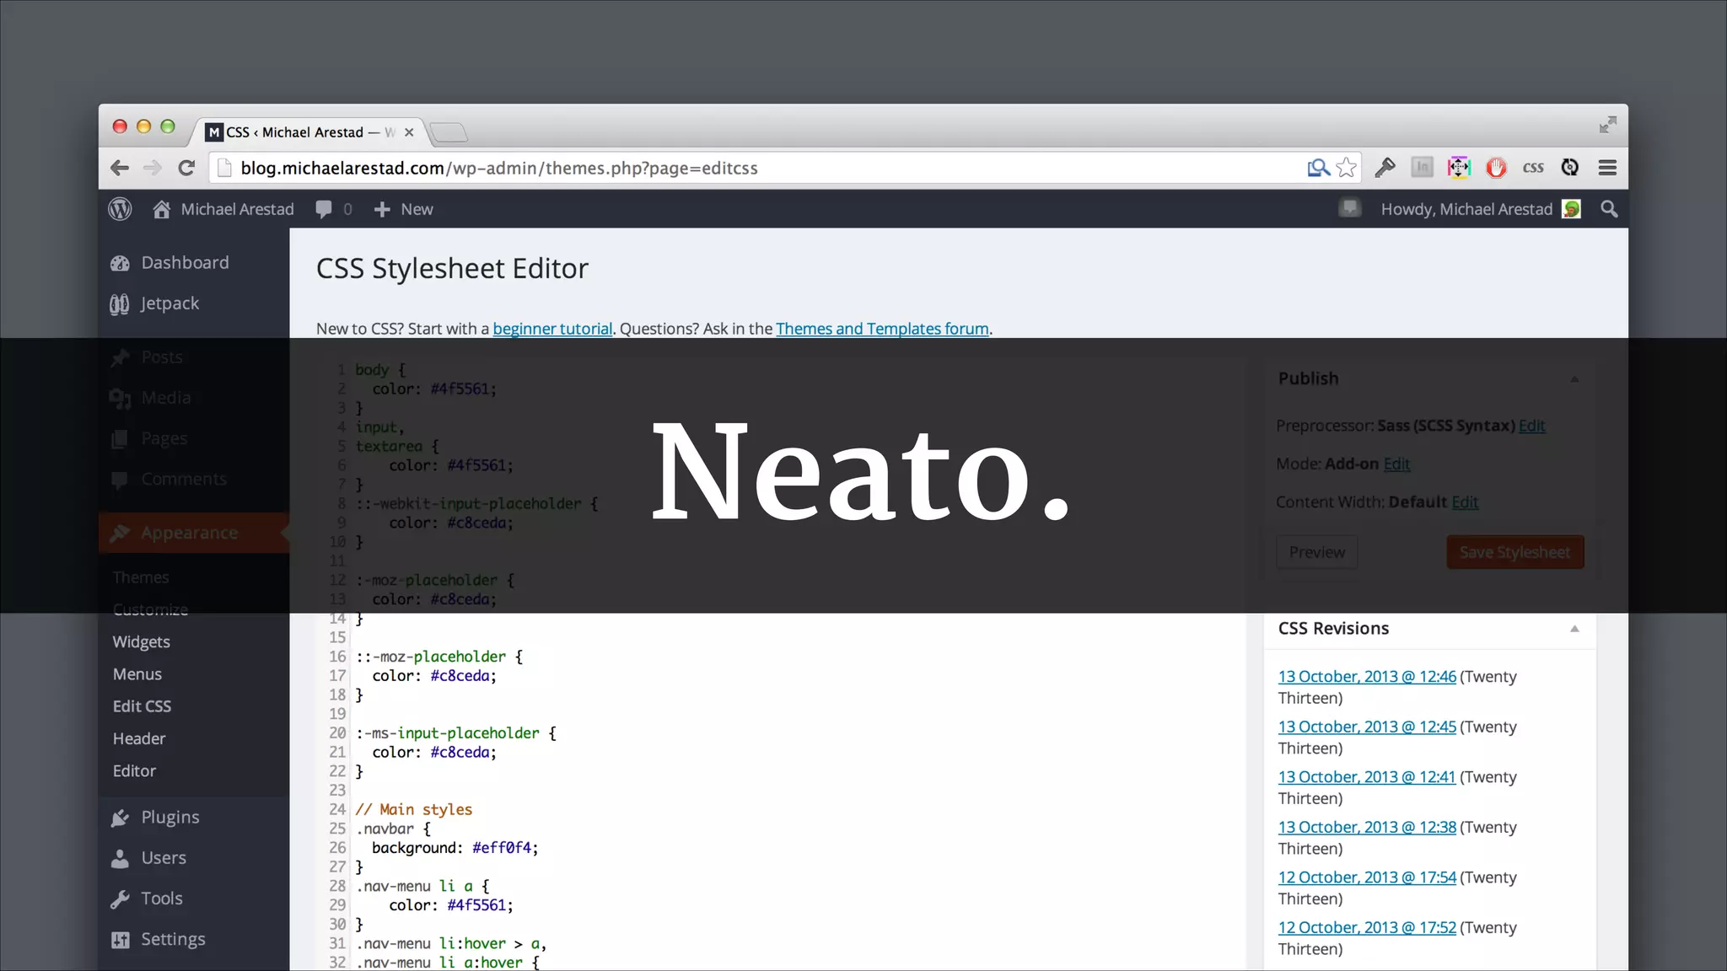This screenshot has width=1727, height=971.
Task: Open the beginner tutorial link
Action: coord(552,329)
